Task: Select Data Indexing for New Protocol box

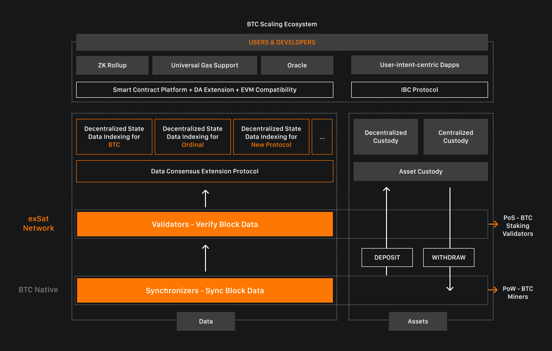Action: click(271, 137)
